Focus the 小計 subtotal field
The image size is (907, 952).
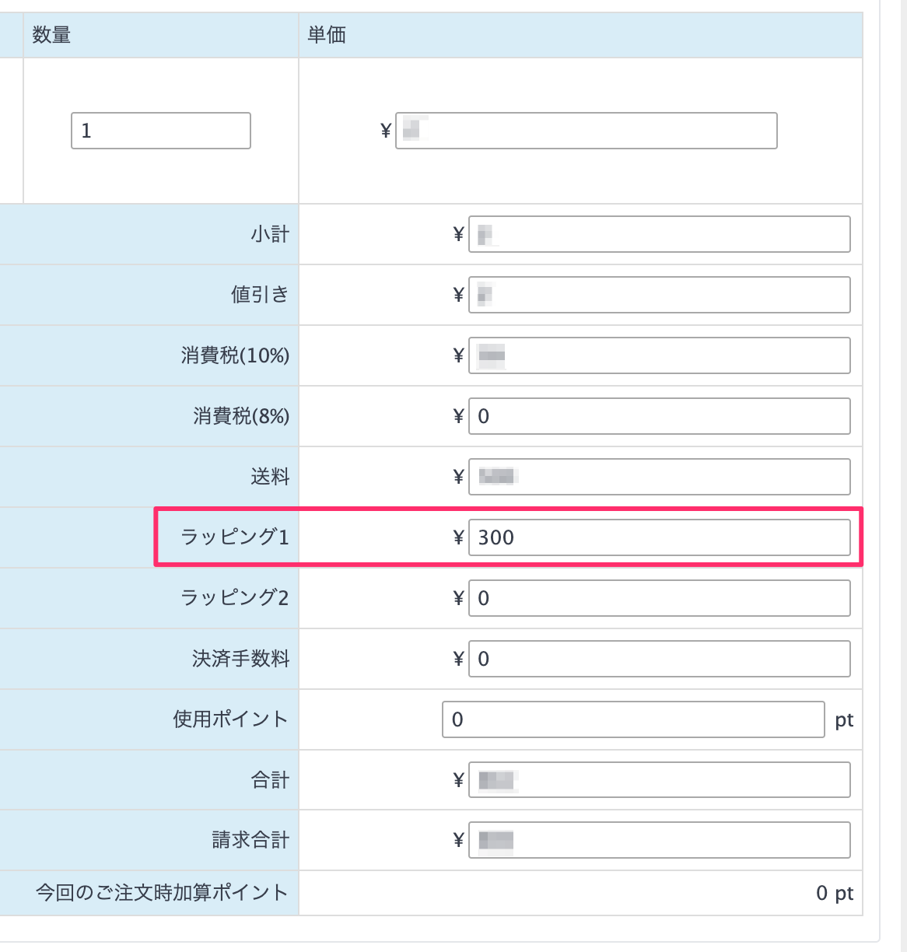[x=659, y=234]
